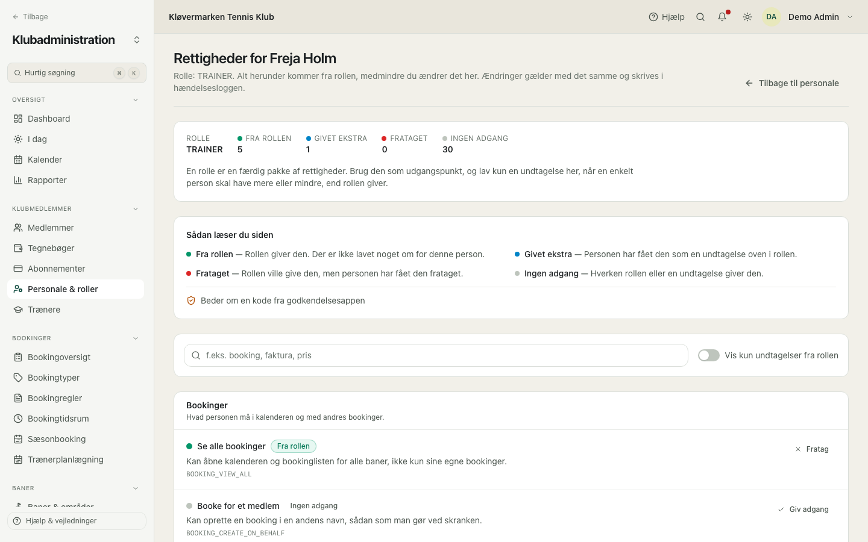The image size is (868, 542).
Task: Click the permissions search field
Action: (x=436, y=355)
